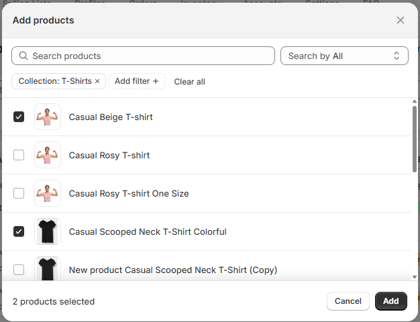This screenshot has height=322, width=420.
Task: Click the black Scooped Neck Colorful thumbnail
Action: point(48,231)
